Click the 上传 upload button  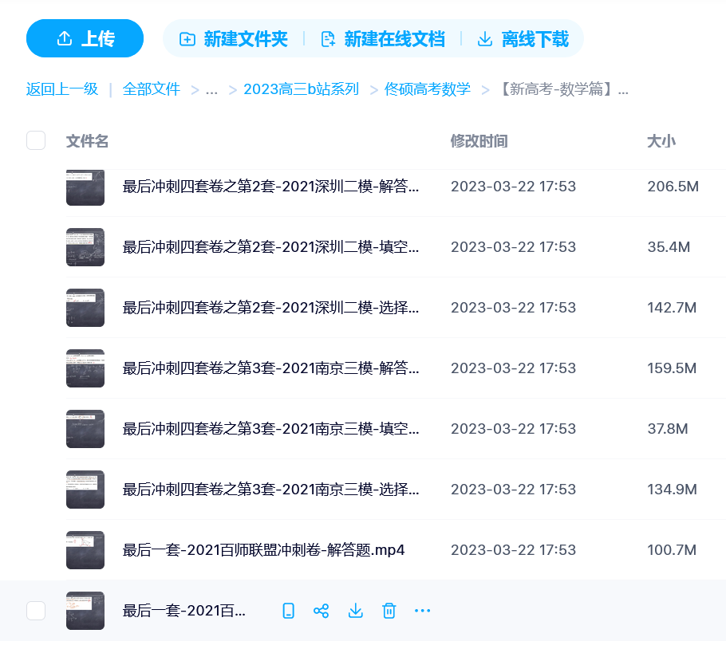point(85,38)
